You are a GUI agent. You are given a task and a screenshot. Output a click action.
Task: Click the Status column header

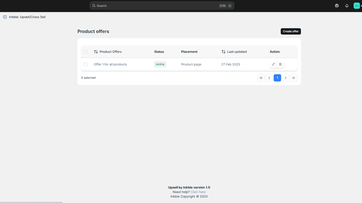[159, 52]
